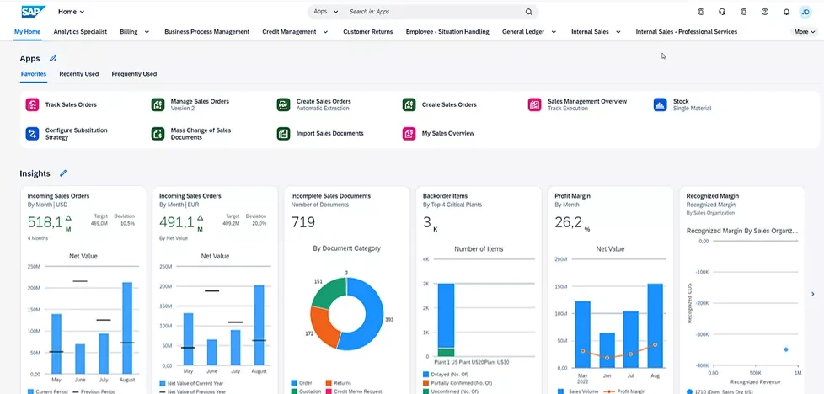Switch to the Frequently Used tab

click(x=134, y=74)
